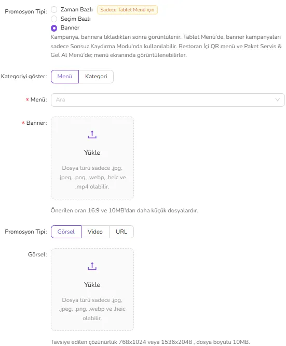The height and width of the screenshot is (346, 286).
Task: Click the Sadece Tablet Menü için tag
Action: click(x=127, y=10)
